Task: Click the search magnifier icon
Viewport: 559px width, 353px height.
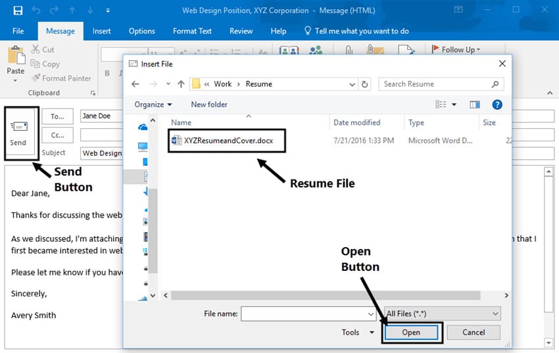Action: [495, 84]
